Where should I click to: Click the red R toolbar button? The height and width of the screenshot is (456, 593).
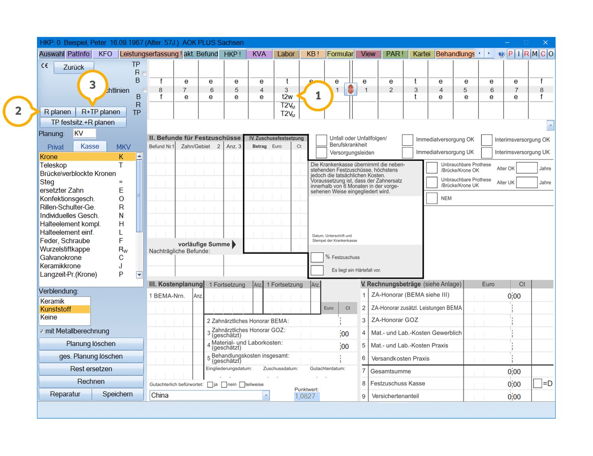tap(526, 54)
